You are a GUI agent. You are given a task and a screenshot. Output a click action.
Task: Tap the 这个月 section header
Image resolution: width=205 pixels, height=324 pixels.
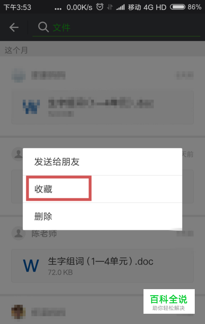pos(16,50)
